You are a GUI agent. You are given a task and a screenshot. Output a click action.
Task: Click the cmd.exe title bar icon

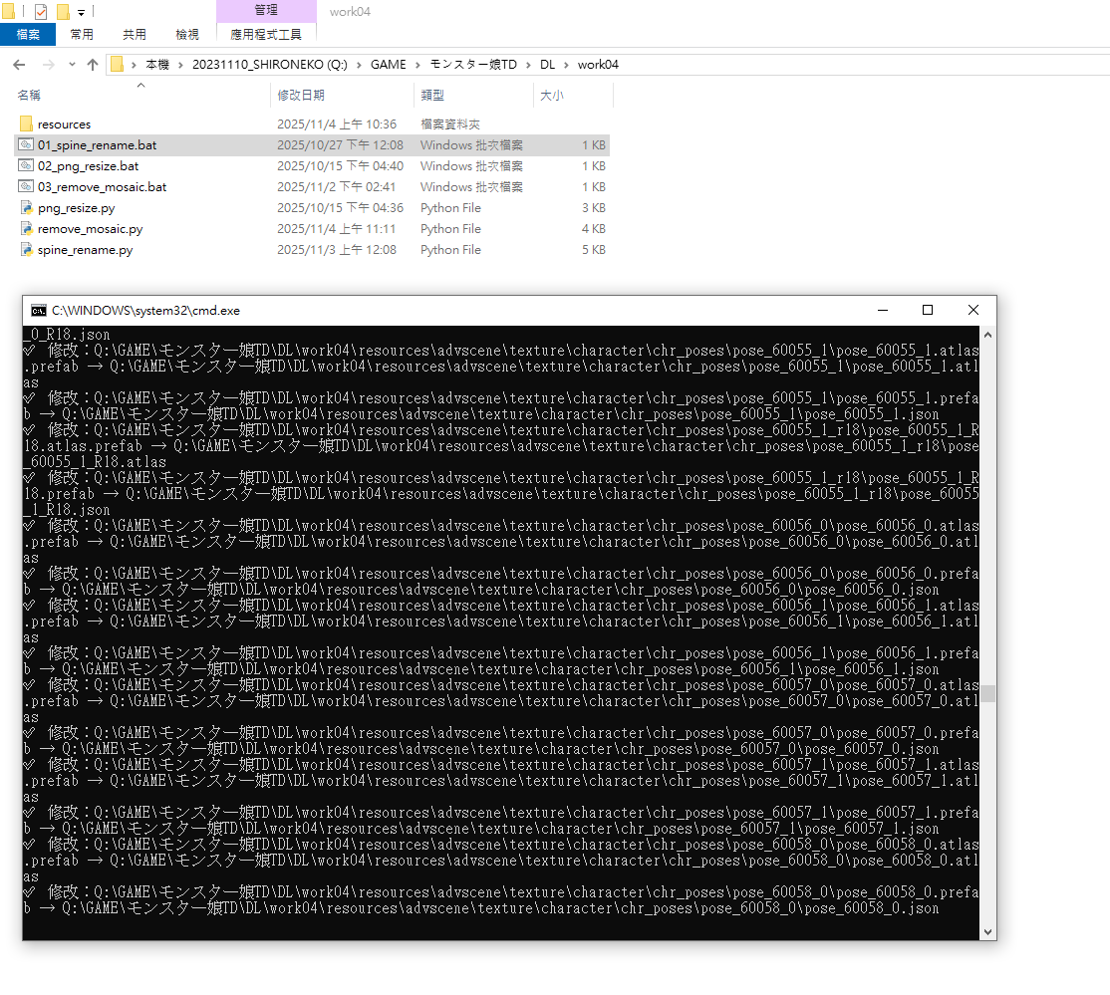tap(39, 311)
